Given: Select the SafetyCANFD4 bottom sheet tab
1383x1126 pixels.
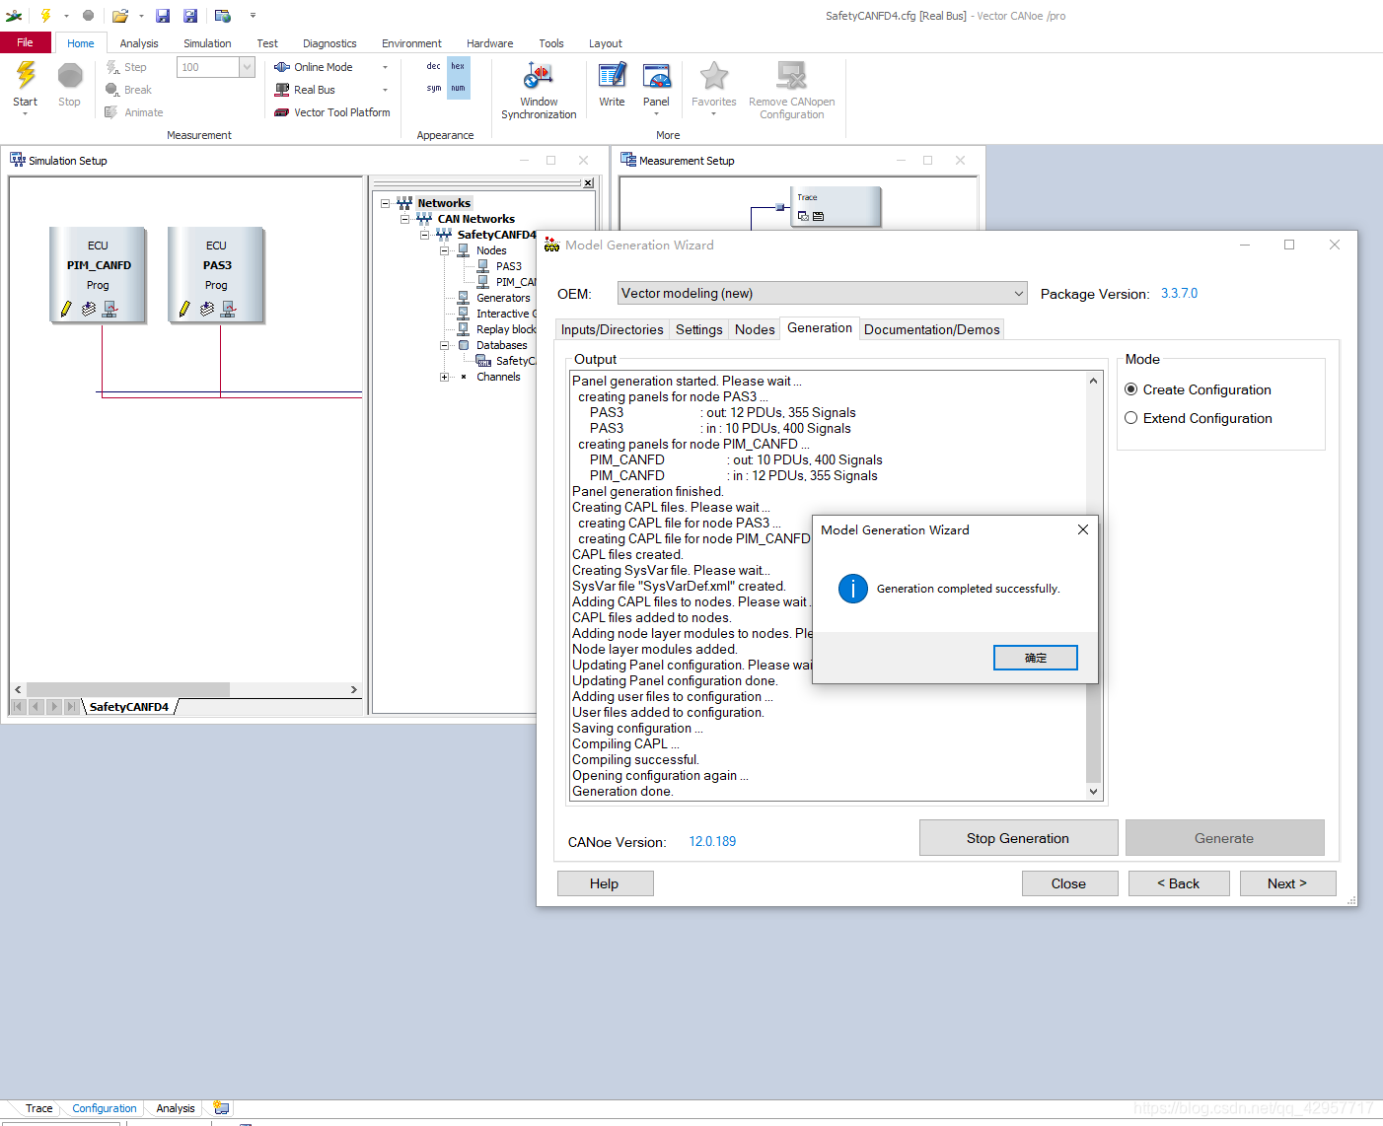Looking at the screenshot, I should point(129,707).
